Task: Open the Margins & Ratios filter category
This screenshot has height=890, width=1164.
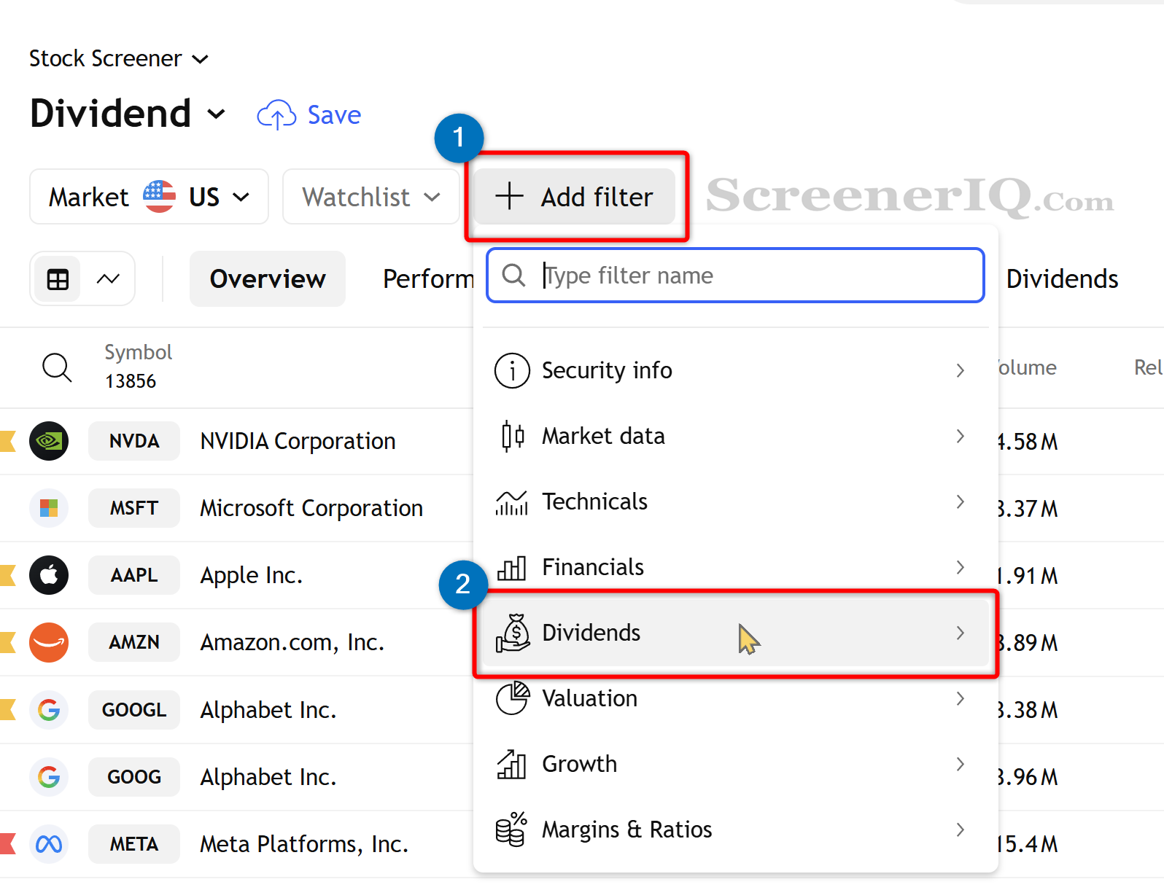Action: point(734,830)
